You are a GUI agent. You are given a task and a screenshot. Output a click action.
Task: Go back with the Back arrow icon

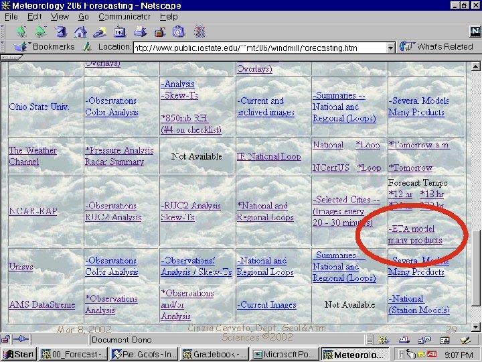click(x=21, y=32)
